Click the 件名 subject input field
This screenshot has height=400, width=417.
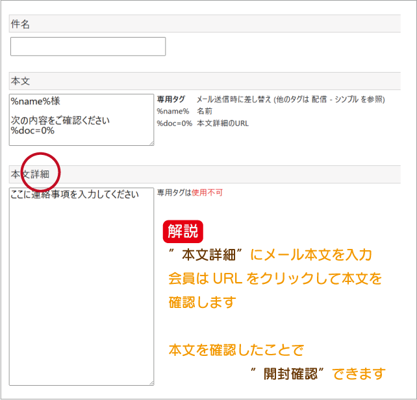pyautogui.click(x=88, y=47)
